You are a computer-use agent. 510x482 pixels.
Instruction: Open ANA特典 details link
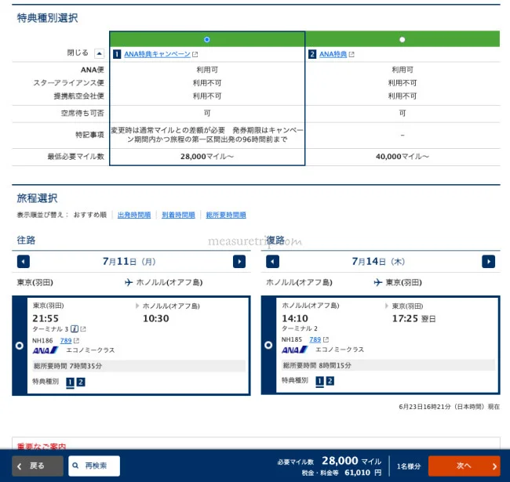point(333,54)
